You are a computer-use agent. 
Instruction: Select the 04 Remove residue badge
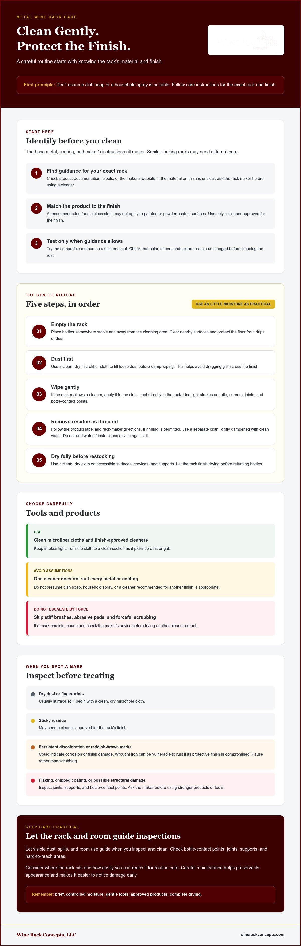[x=39, y=428]
